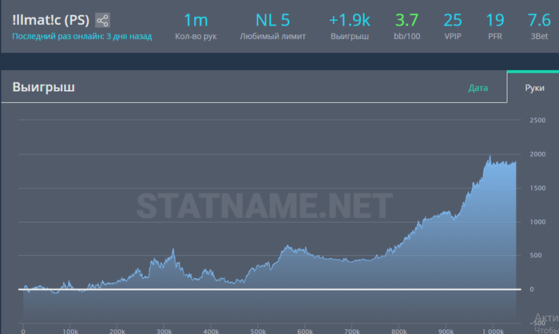This screenshot has width=559, height=334.
Task: Click the 1500 y-axis label
Action: 537,188
